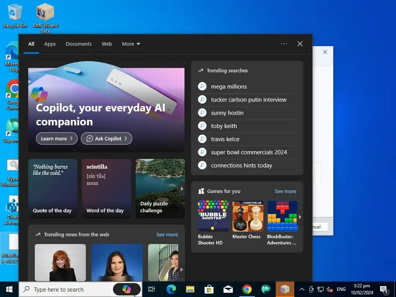Image resolution: width=396 pixels, height=297 pixels.
Task: Open Microsoft Store from the taskbar
Action: (x=209, y=289)
